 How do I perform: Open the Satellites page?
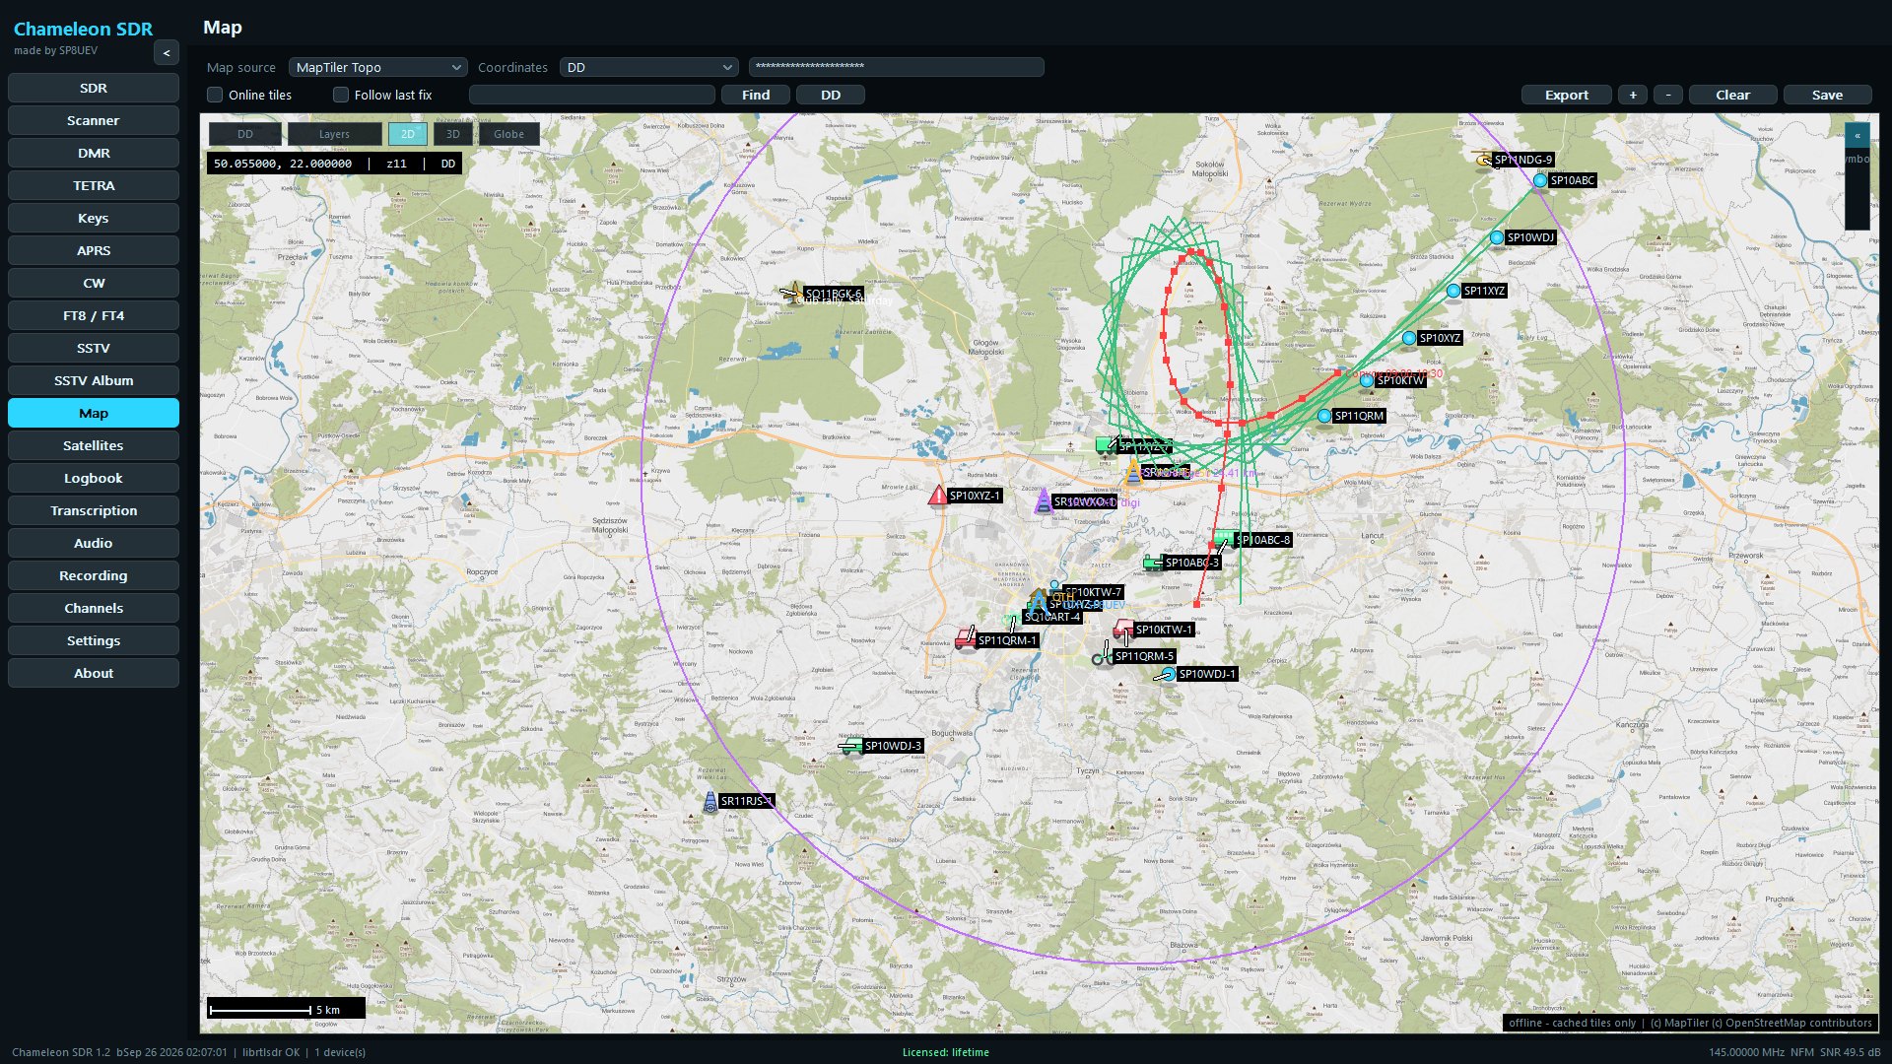coord(94,445)
